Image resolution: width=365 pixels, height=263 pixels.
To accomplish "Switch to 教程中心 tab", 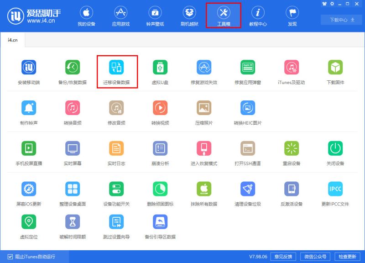I will [x=258, y=16].
